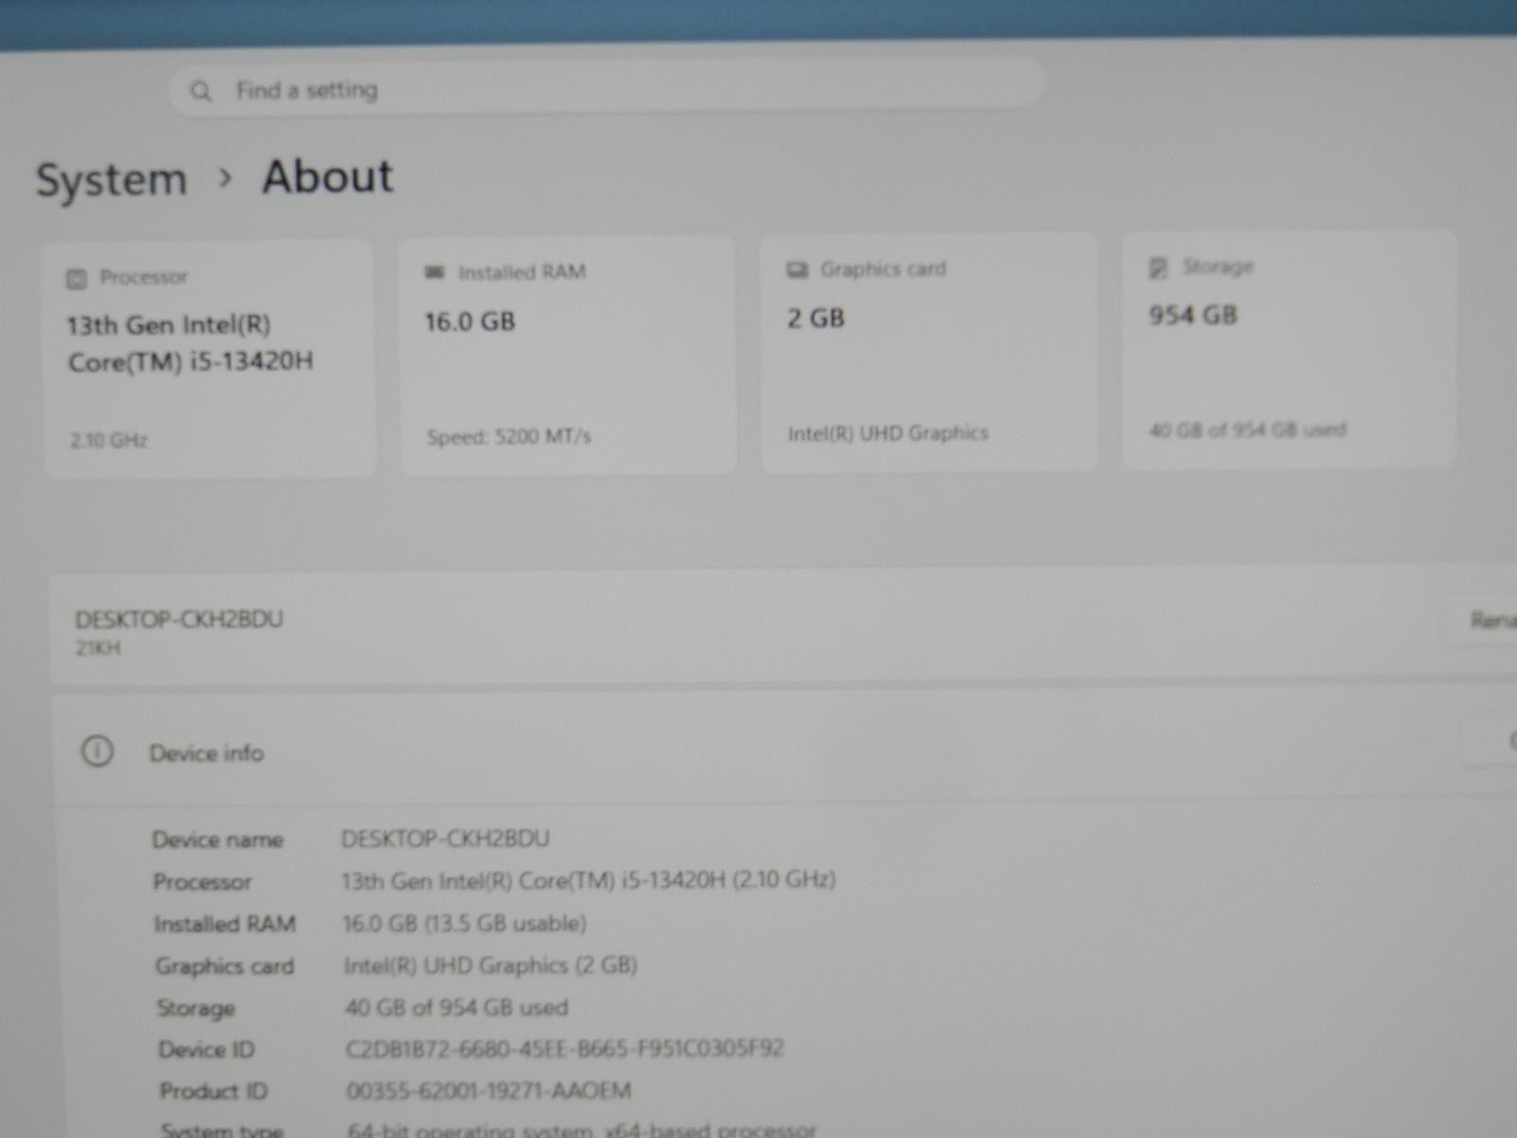Click the Storage drive icon
1517x1138 pixels.
[x=1158, y=267]
